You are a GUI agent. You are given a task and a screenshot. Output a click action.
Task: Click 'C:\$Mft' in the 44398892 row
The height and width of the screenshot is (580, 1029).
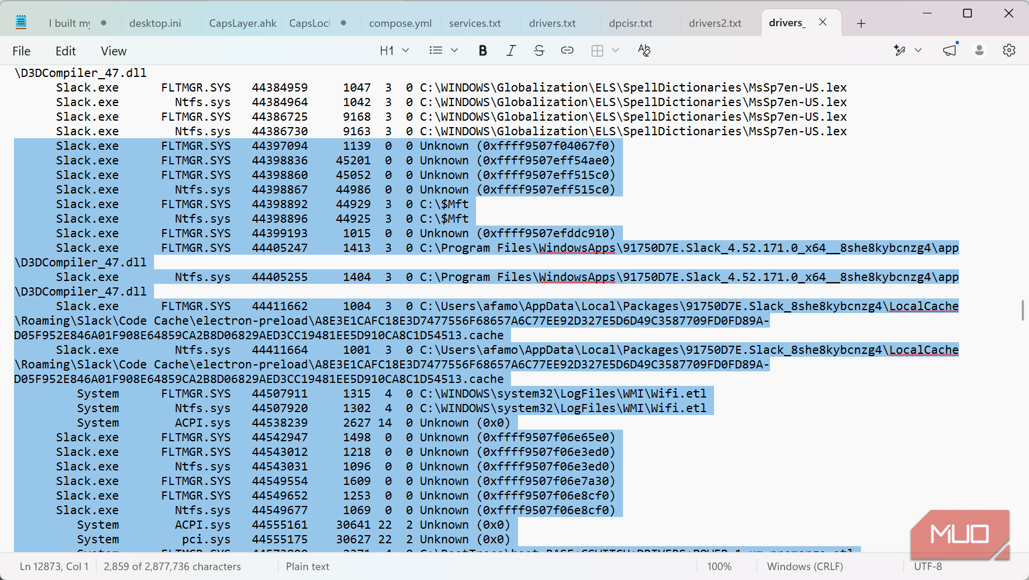(444, 205)
